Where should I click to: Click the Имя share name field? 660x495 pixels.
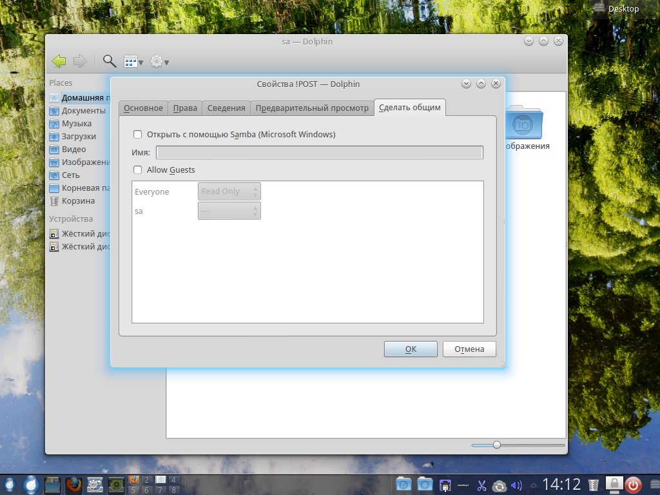tap(320, 152)
